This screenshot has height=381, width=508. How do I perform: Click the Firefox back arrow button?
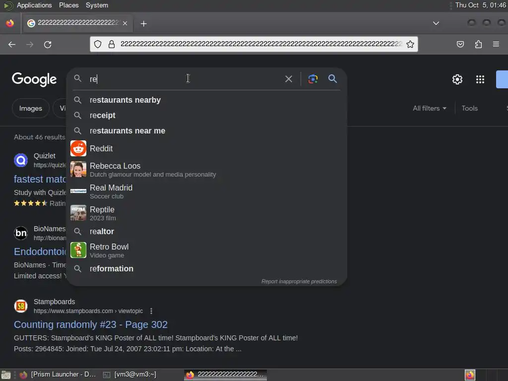(x=12, y=44)
